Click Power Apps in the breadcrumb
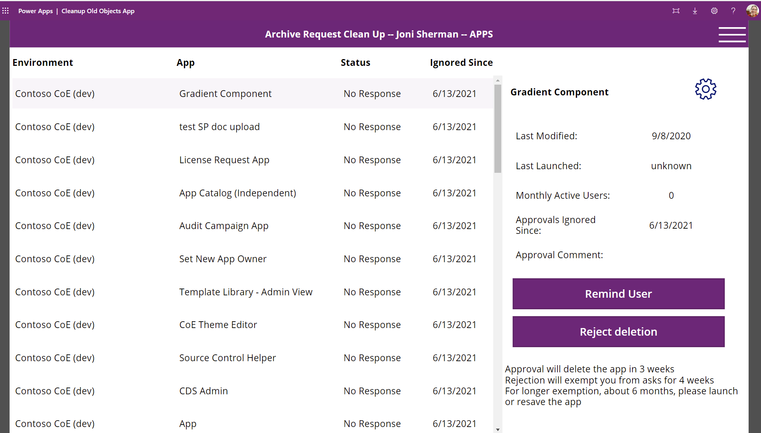 point(36,11)
